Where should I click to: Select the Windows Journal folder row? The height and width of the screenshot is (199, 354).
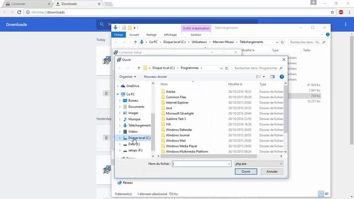pos(222,135)
